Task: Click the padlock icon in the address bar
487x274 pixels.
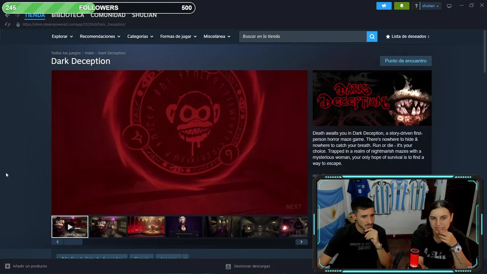Action: click(18, 24)
